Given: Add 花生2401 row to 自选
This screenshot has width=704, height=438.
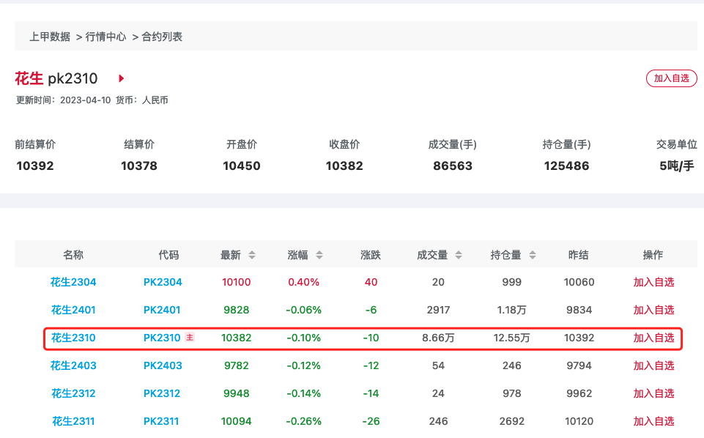Looking at the screenshot, I should [x=653, y=310].
